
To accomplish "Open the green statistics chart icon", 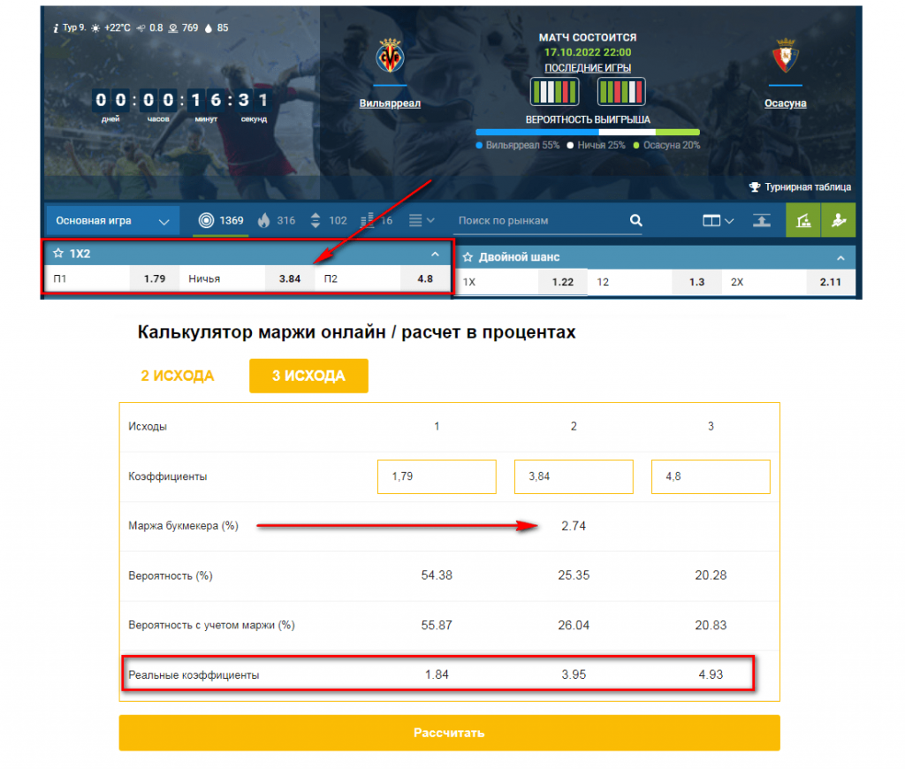I will pyautogui.click(x=802, y=220).
